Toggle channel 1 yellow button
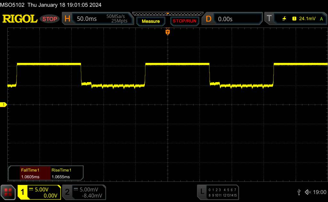Image resolution: width=328 pixels, height=202 pixels. point(22,192)
